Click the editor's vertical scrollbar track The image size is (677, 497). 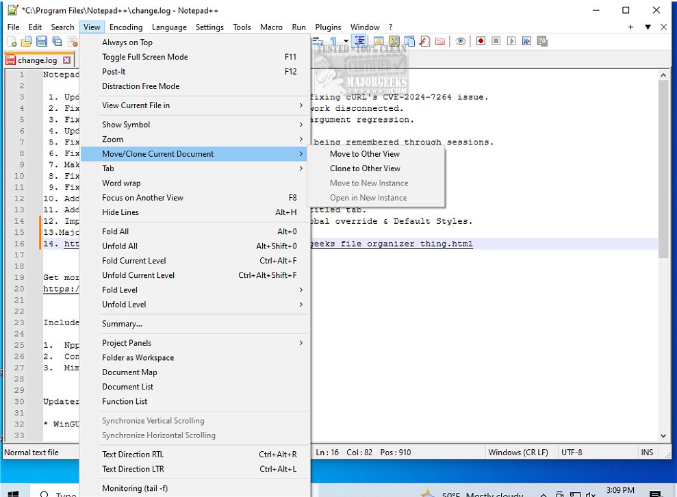click(x=663, y=342)
